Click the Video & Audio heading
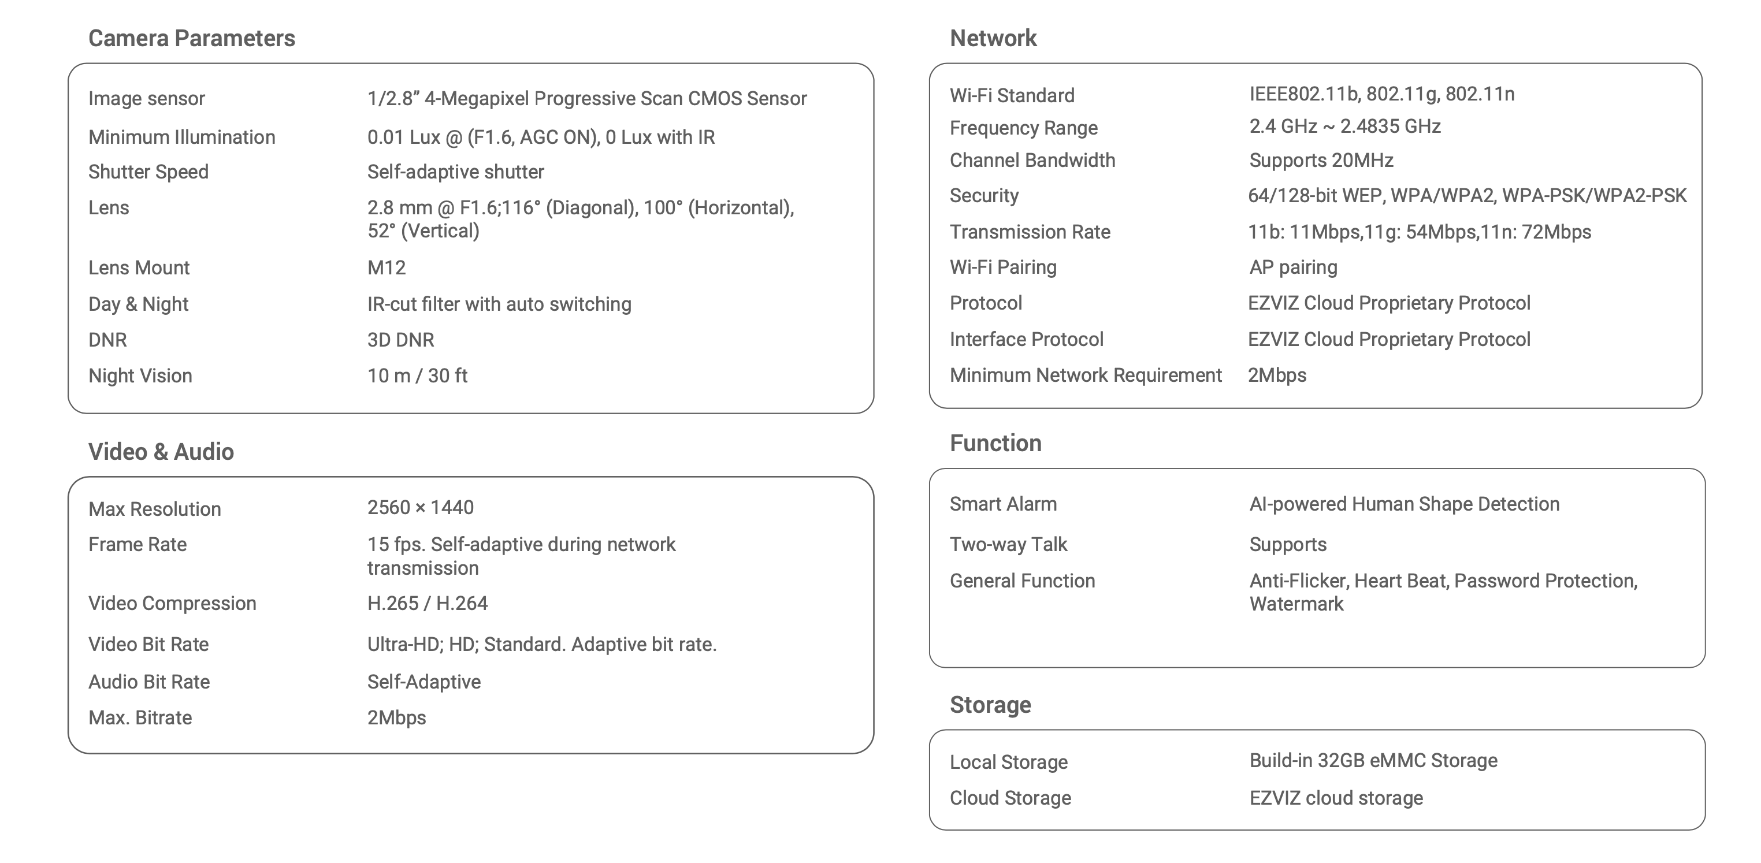 pyautogui.click(x=161, y=452)
